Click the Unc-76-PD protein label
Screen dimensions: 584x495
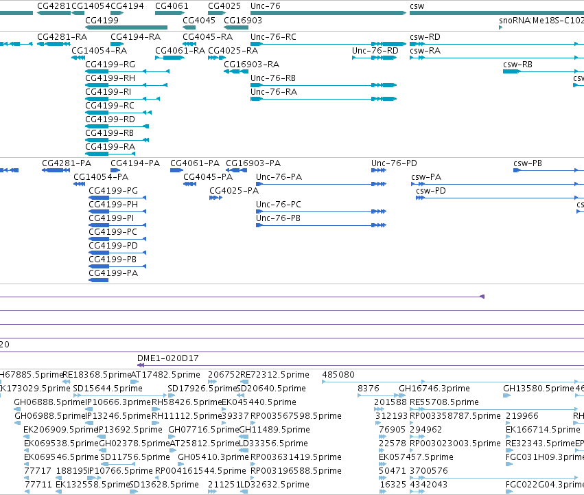[x=394, y=163]
